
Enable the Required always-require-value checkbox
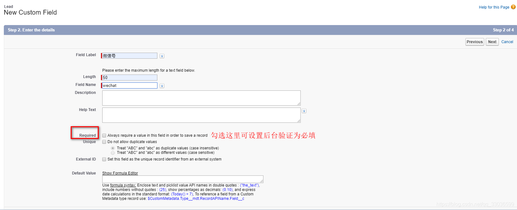tap(104, 135)
